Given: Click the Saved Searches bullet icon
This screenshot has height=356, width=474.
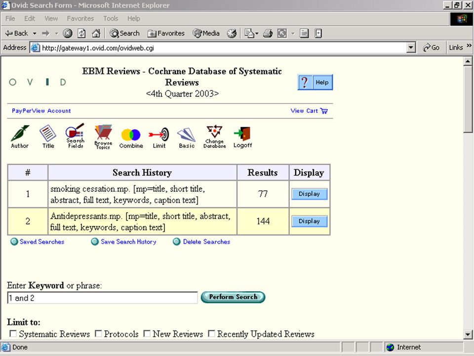Looking at the screenshot, I should click(14, 242).
